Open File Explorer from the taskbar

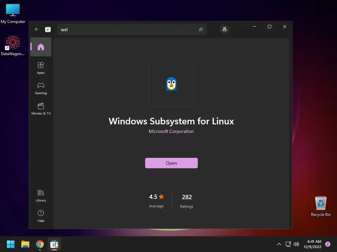pyautogui.click(x=25, y=244)
